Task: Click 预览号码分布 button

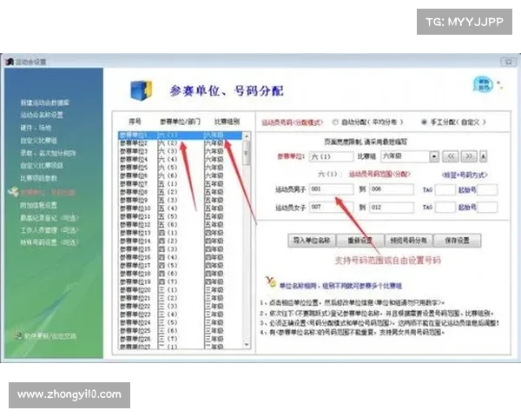Action: coord(408,241)
